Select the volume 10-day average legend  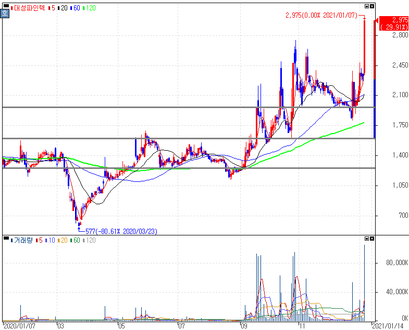click(50, 240)
